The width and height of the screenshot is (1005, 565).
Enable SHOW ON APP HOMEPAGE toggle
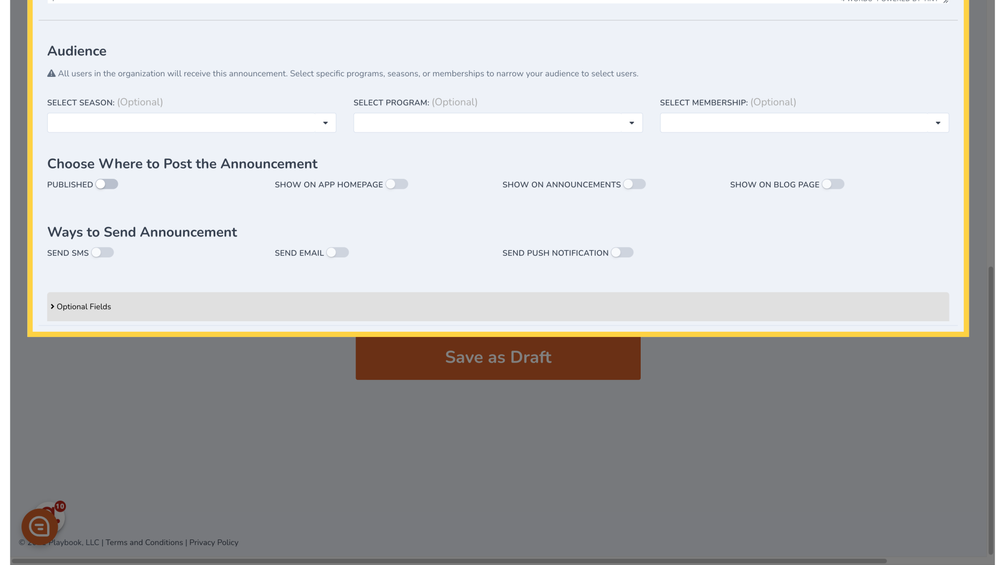(x=397, y=184)
